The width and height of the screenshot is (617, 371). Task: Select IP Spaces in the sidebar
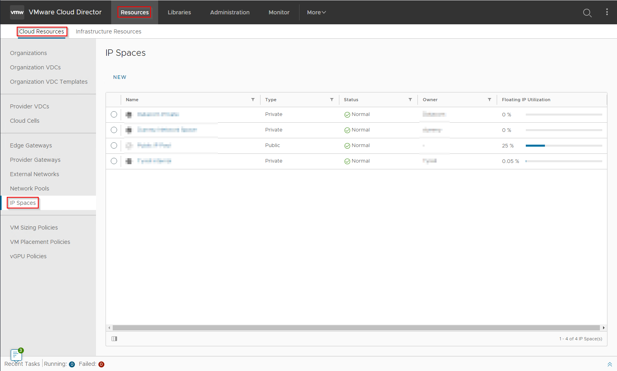pyautogui.click(x=23, y=203)
